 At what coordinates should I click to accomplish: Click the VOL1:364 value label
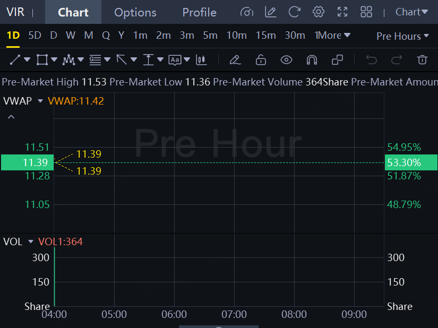61,241
